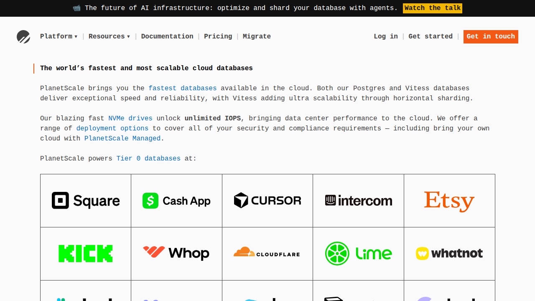Click Get started

tap(431, 36)
